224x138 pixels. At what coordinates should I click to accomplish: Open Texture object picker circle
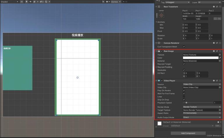coord(220,55)
